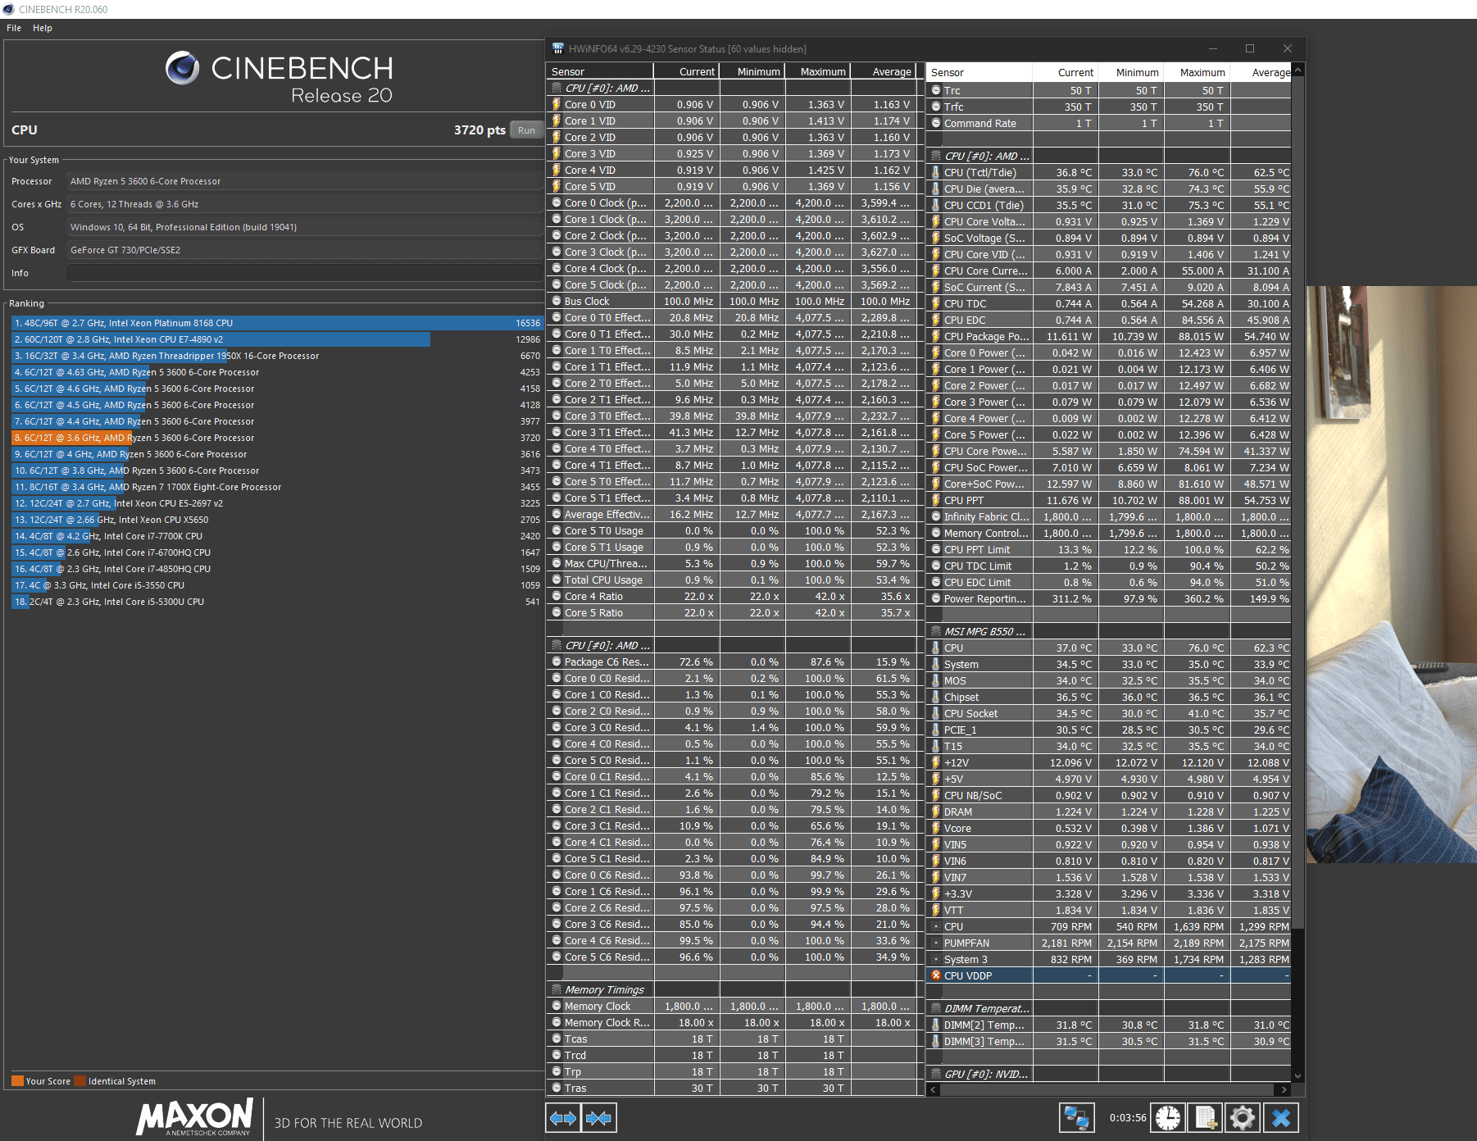Image resolution: width=1477 pixels, height=1141 pixels.
Task: Click the Info input field under Your System
Action: [x=306, y=273]
